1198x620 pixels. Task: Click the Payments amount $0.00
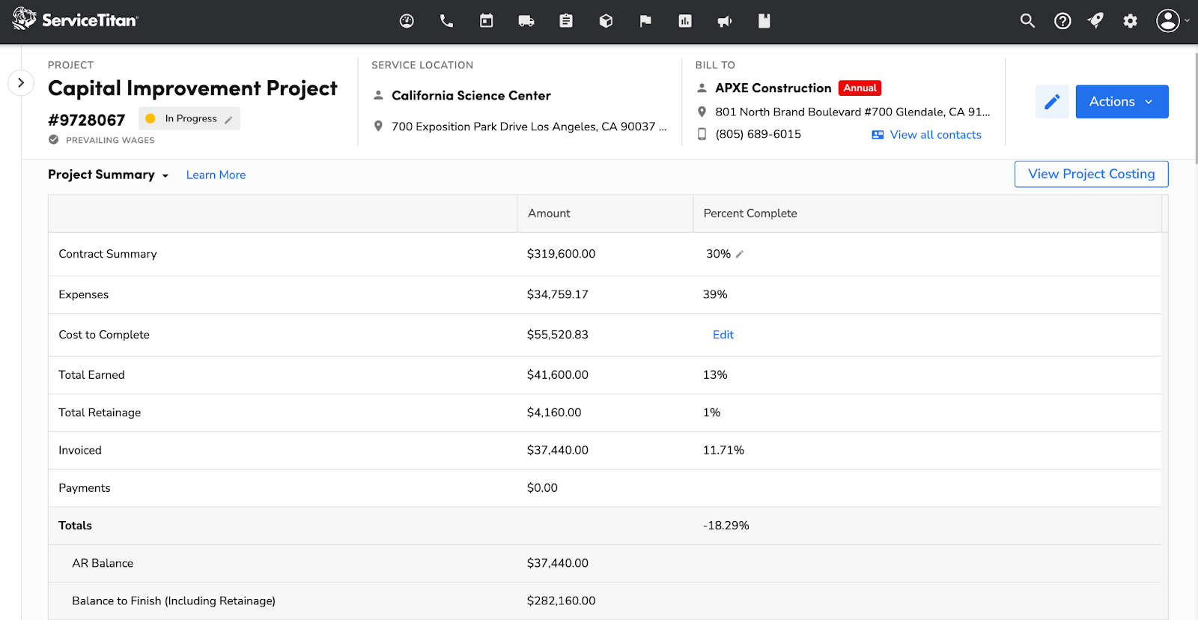tap(542, 488)
